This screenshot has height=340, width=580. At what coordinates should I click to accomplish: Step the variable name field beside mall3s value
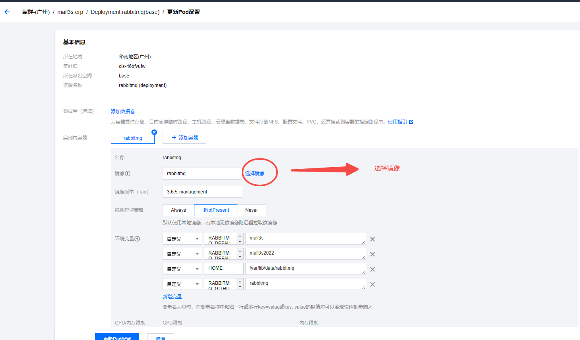click(x=240, y=239)
